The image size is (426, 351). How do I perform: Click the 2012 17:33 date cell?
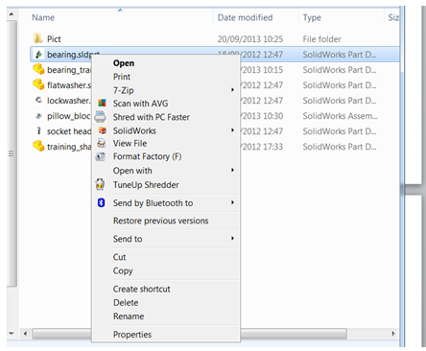tap(262, 147)
